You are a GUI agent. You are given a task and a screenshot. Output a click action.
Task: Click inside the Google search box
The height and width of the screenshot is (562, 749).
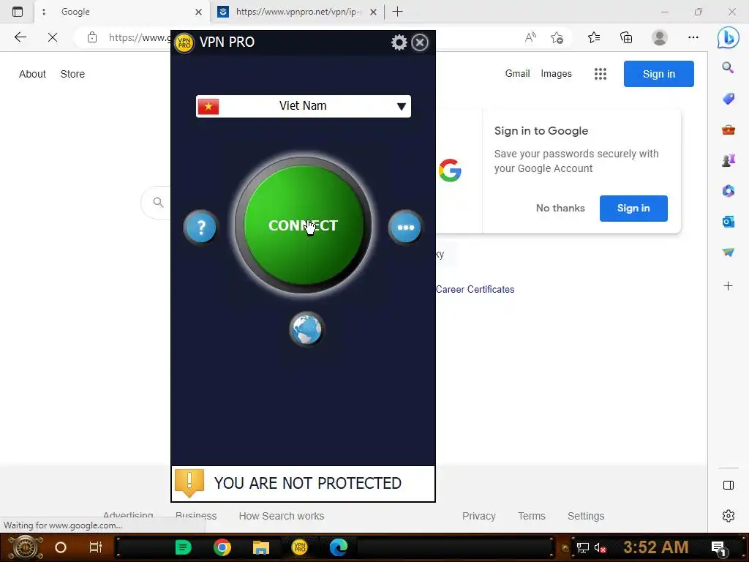click(x=157, y=203)
